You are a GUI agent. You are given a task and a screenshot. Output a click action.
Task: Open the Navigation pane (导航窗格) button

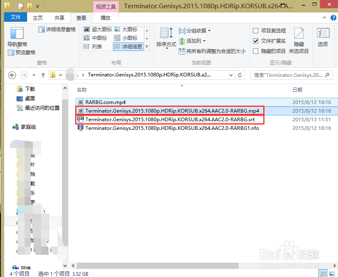click(x=17, y=37)
